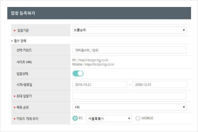Open the 목표 순위 dropdown showing 1위
This screenshot has width=198, height=132.
coord(129,107)
